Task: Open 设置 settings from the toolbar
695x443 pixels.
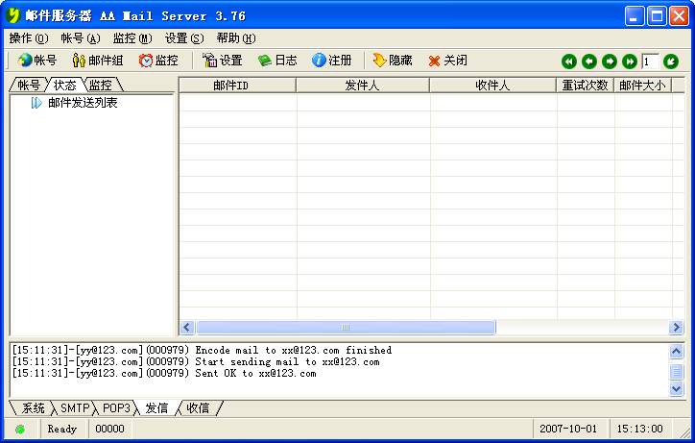Action: [x=222, y=61]
